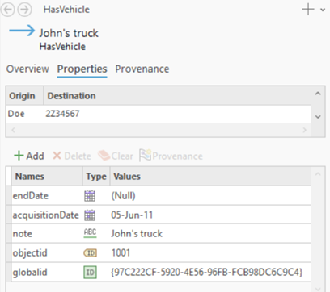The image size is (330, 292).
Task: Click the ID tag icon in the objectid row
Action: point(91,253)
